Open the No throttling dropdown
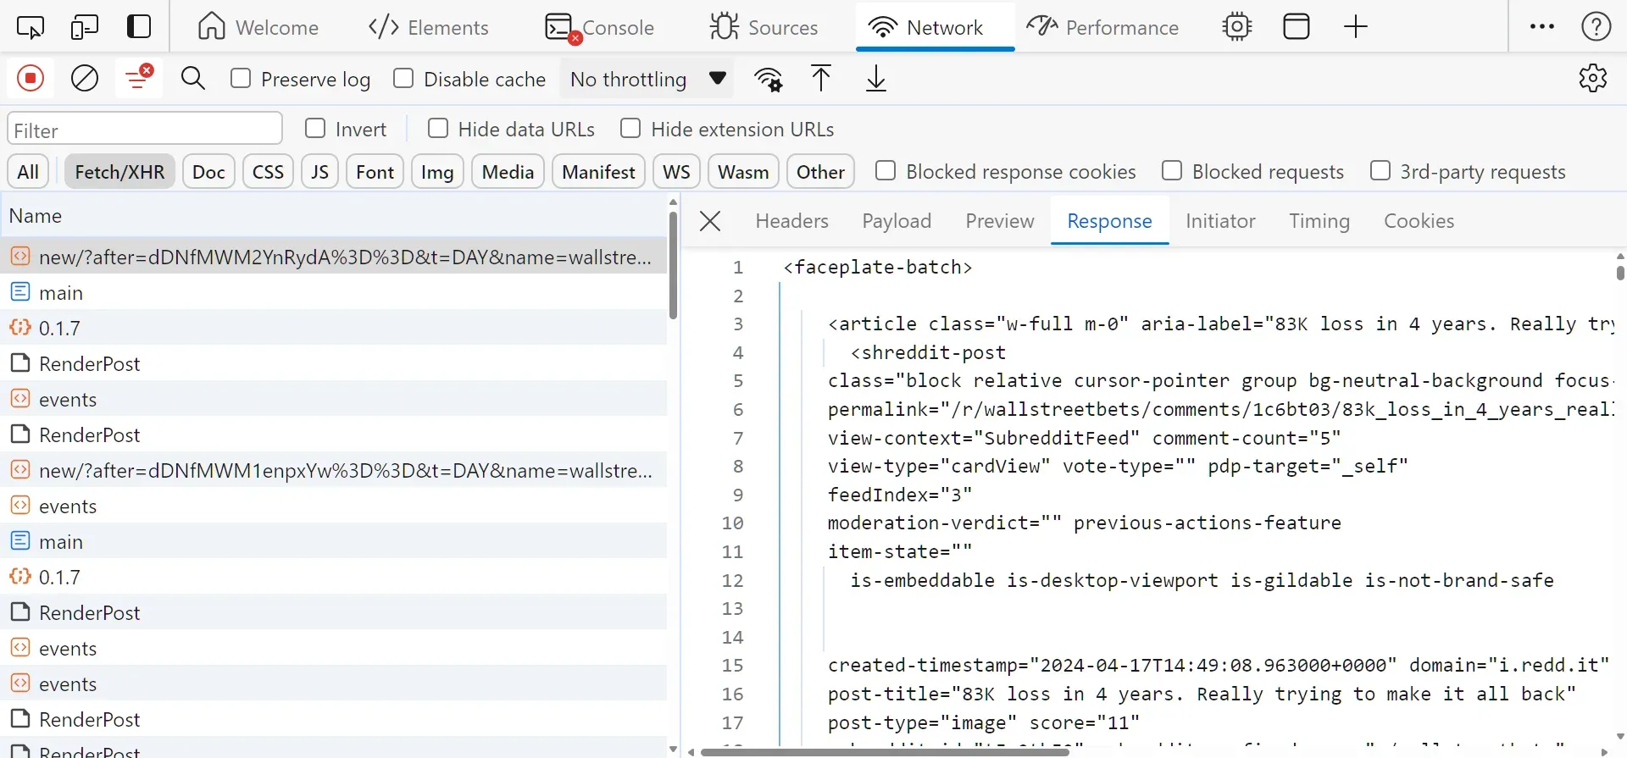The width and height of the screenshot is (1627, 758). 647,79
